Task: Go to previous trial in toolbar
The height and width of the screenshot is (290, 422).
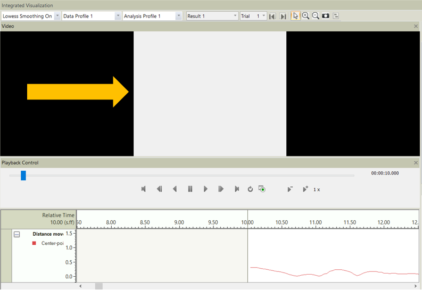Action: 272,16
